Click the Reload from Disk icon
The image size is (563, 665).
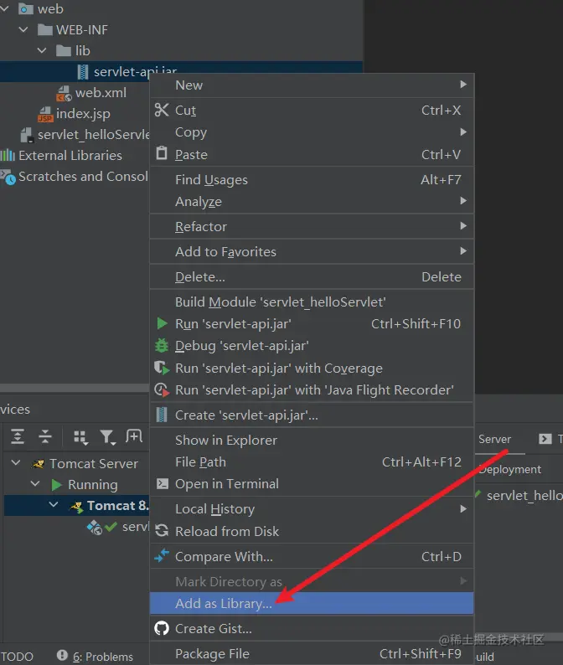(162, 530)
